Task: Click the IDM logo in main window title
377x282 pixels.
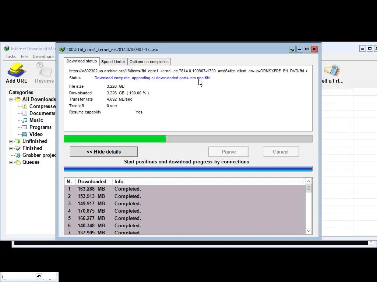Action: tap(7, 49)
